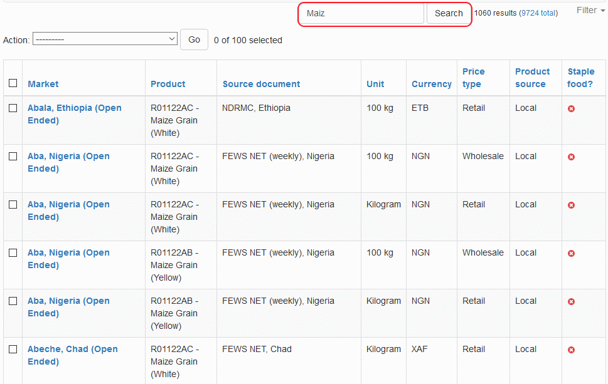608x384 pixels.
Task: Open the 9724 total results link
Action: [538, 13]
